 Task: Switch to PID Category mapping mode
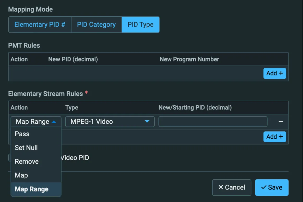point(96,25)
